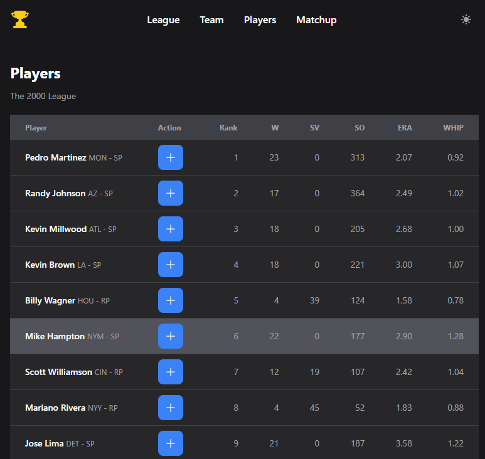Image resolution: width=485 pixels, height=459 pixels.
Task: Go to the Team page
Action: (211, 20)
